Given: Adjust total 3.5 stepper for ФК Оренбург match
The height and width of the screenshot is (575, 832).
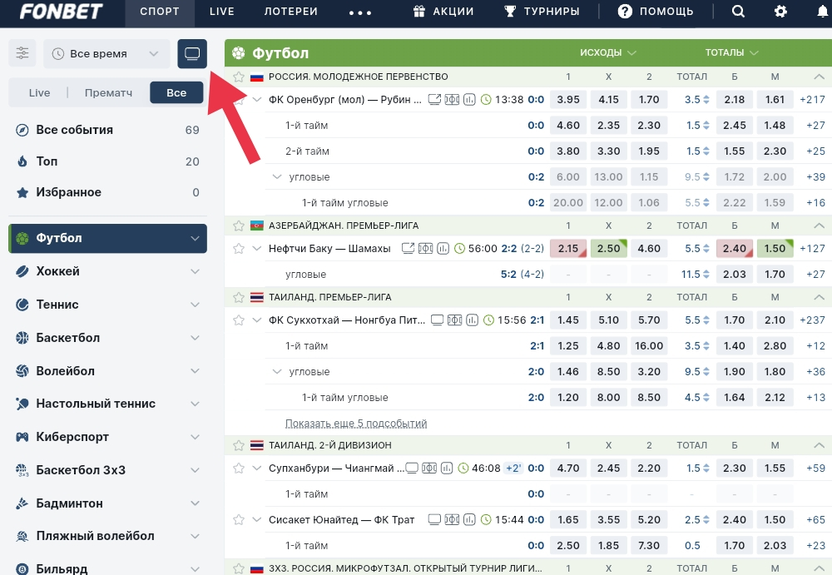Looking at the screenshot, I should [x=706, y=100].
